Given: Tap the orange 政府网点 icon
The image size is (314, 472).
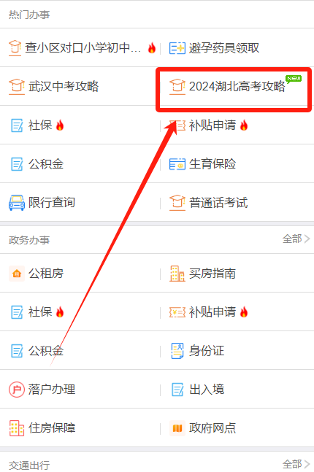Looking at the screenshot, I should pos(177,428).
